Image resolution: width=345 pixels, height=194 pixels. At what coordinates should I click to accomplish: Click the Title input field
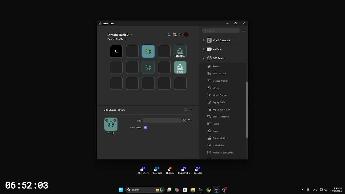point(162,120)
